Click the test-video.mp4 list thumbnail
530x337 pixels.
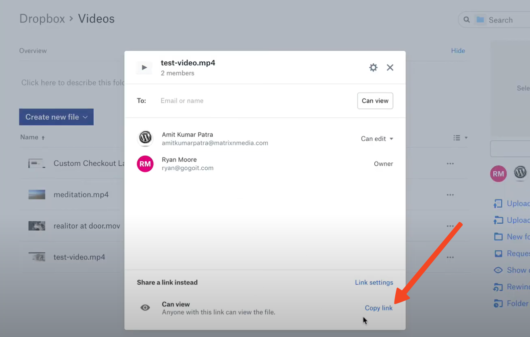pos(37,257)
